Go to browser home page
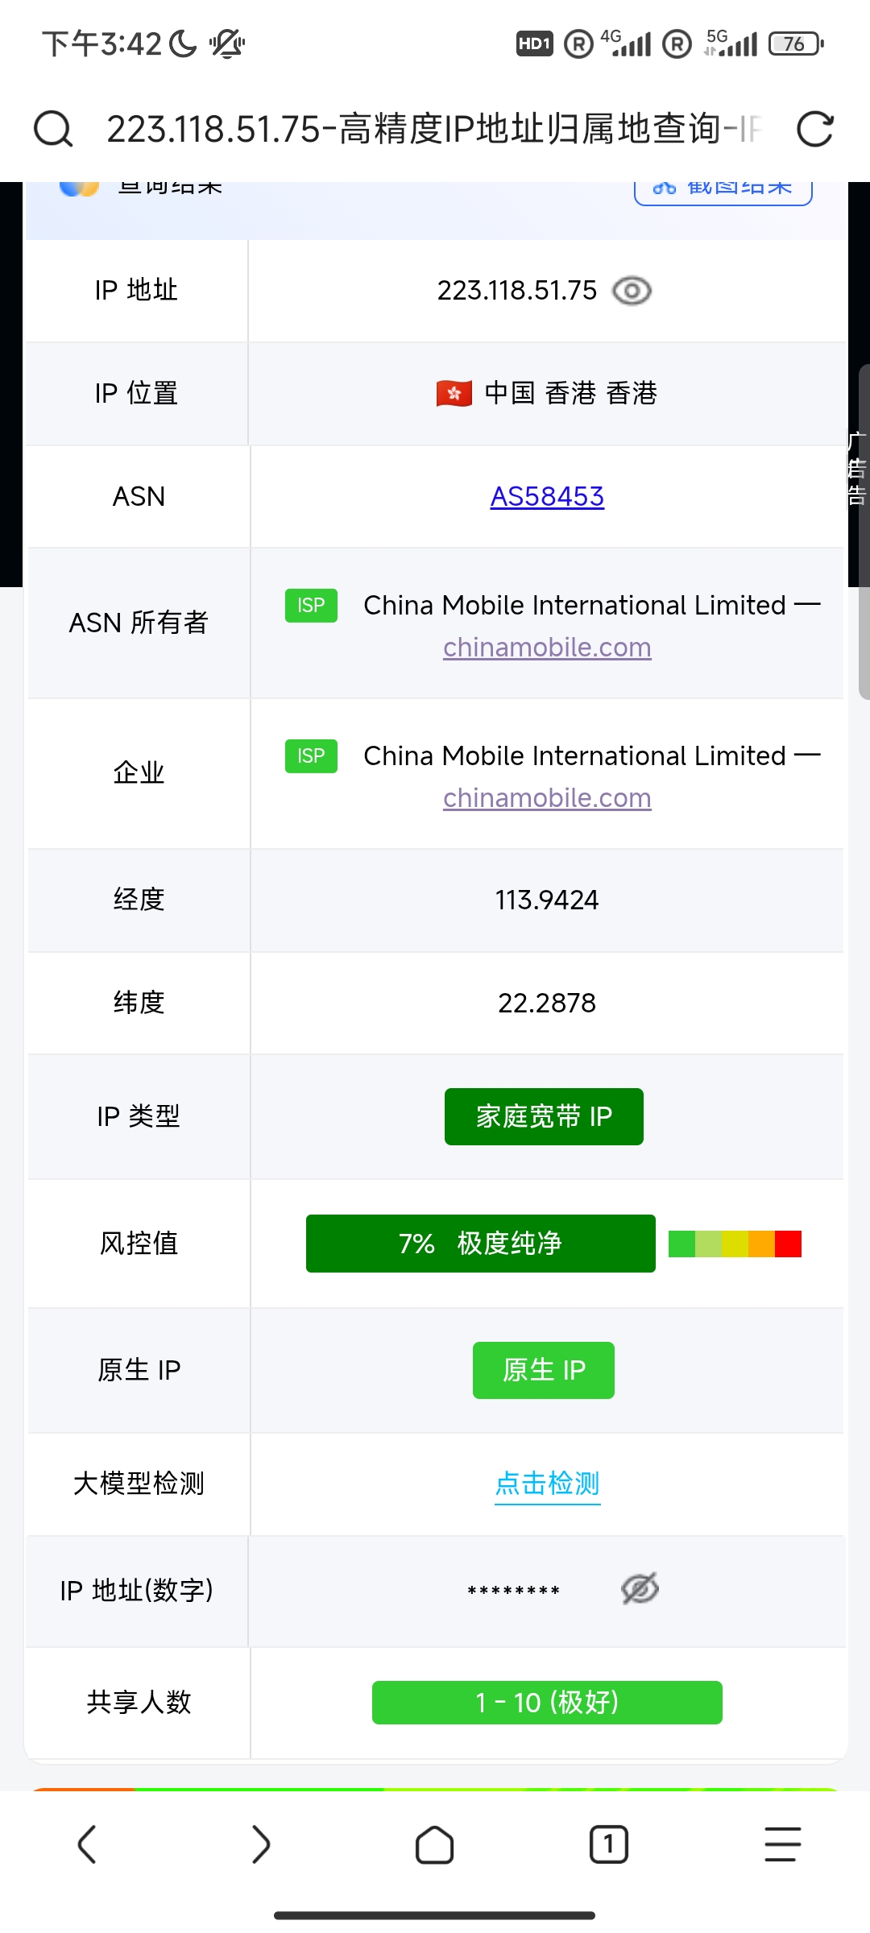Screen dimensions: 870x1933 pyautogui.click(x=434, y=1844)
